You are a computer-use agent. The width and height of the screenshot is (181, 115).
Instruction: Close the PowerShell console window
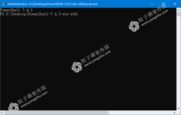[x=175, y=4]
